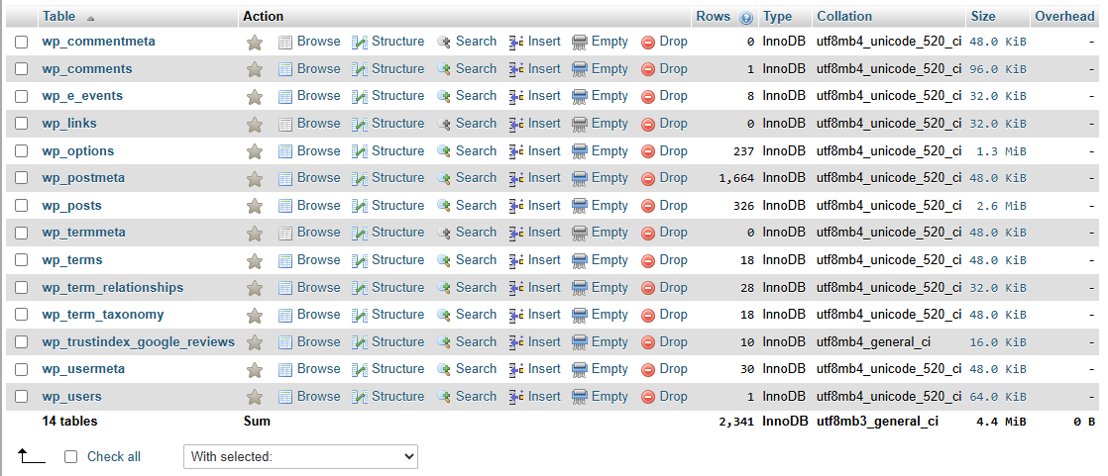Click Browse link for wp_term_relationships
This screenshot has height=476, width=1108.
(318, 288)
